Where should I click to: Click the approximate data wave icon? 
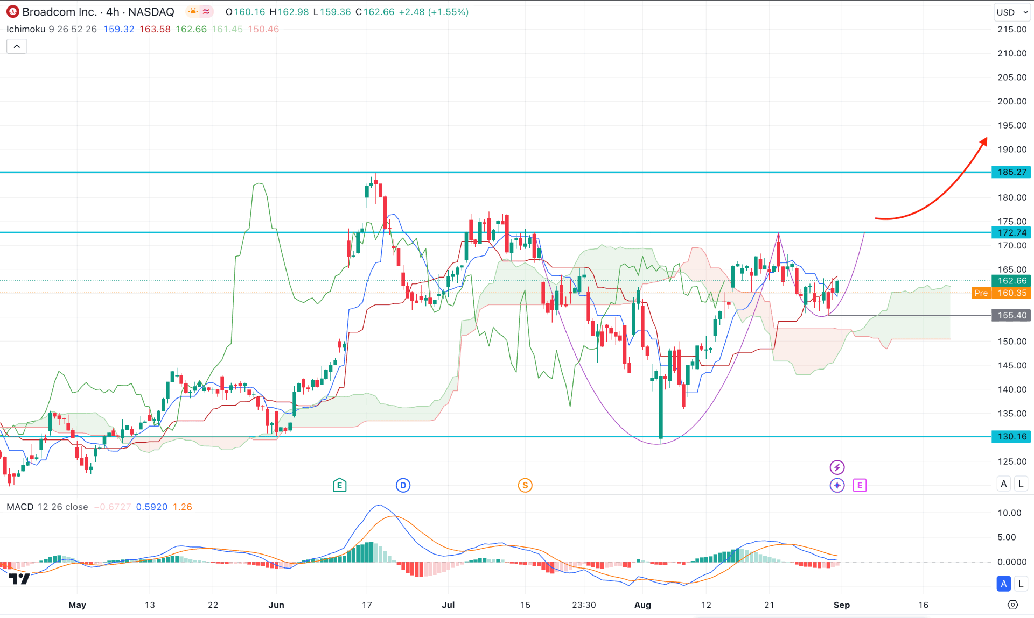[x=206, y=11]
